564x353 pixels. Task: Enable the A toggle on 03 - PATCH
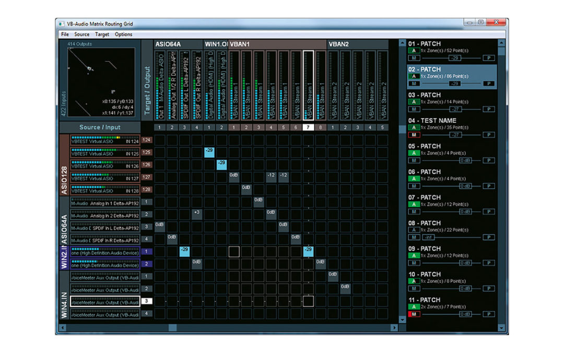413,103
